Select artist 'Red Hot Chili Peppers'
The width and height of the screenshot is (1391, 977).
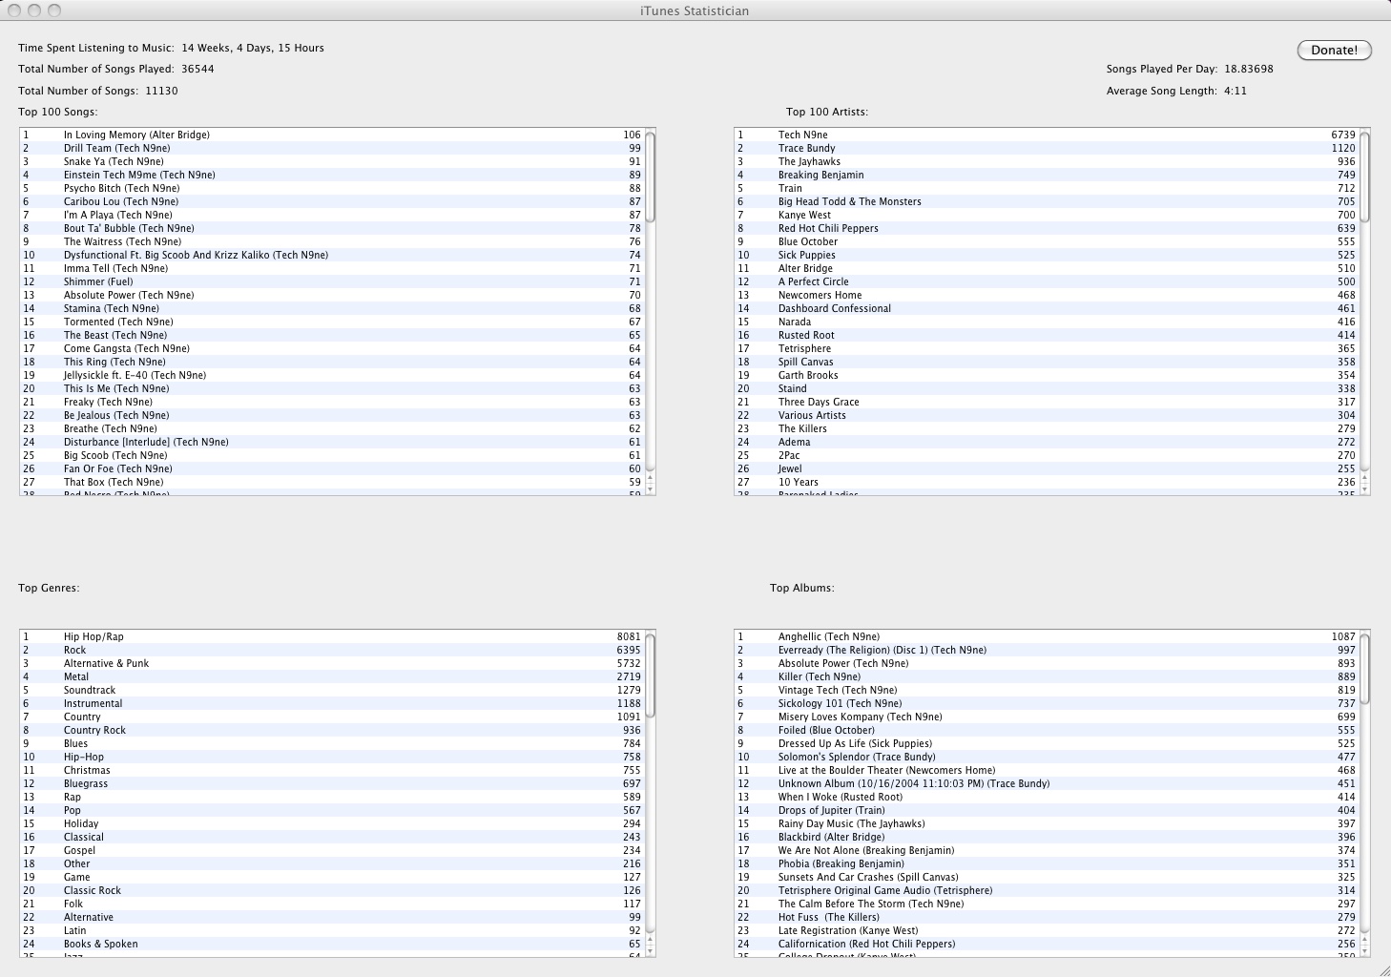[1047, 228]
